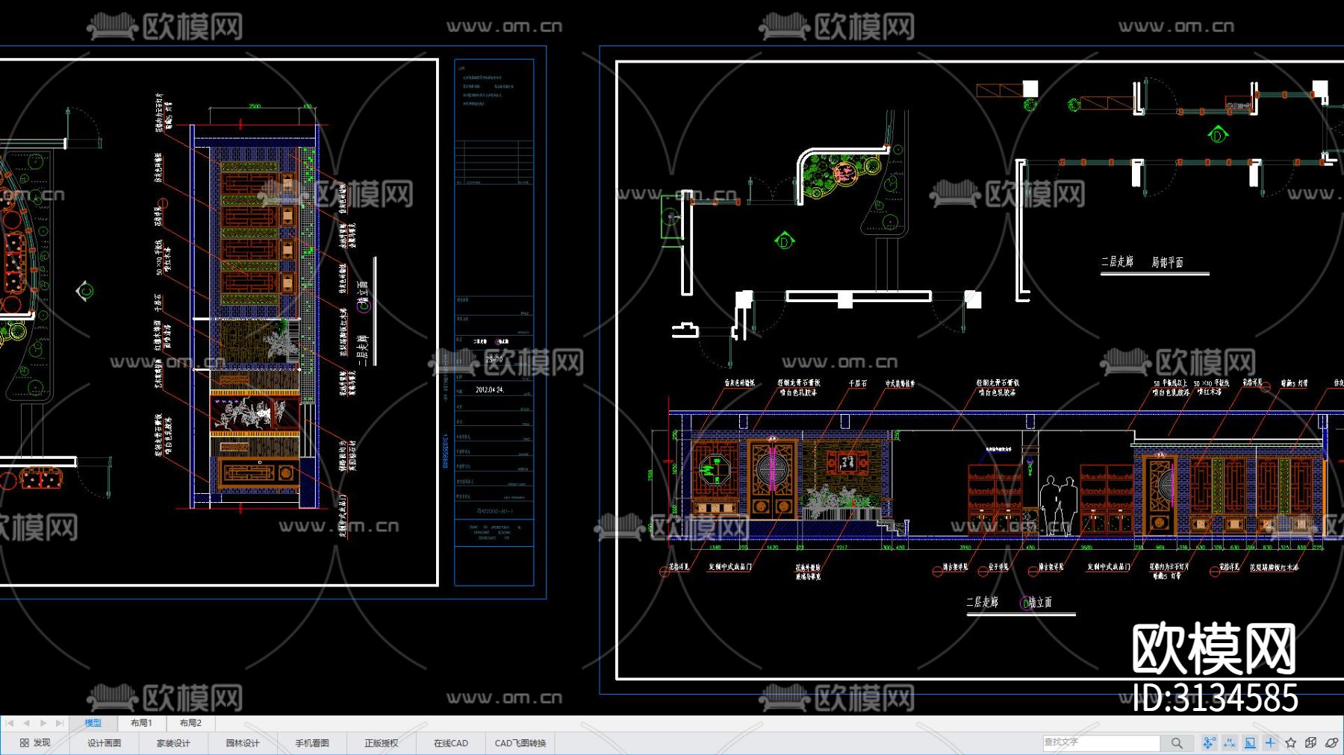Click the next layout tab arrow
The image size is (1344, 755).
(43, 723)
